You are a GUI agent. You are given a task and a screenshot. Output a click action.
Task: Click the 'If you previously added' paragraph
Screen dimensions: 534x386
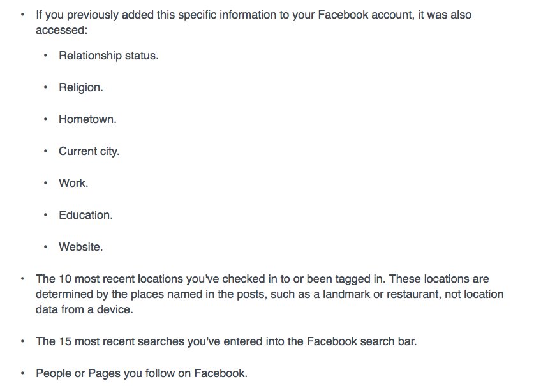point(253,22)
